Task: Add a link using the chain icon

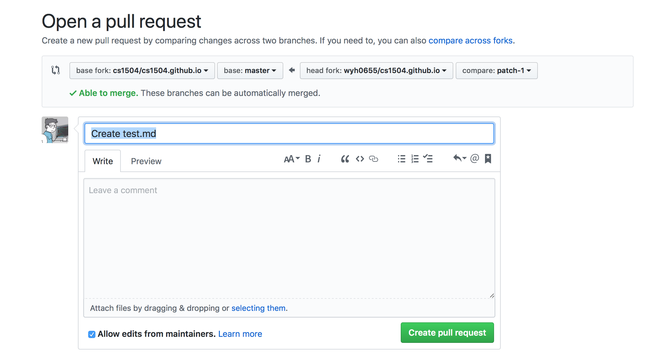Action: coord(374,159)
